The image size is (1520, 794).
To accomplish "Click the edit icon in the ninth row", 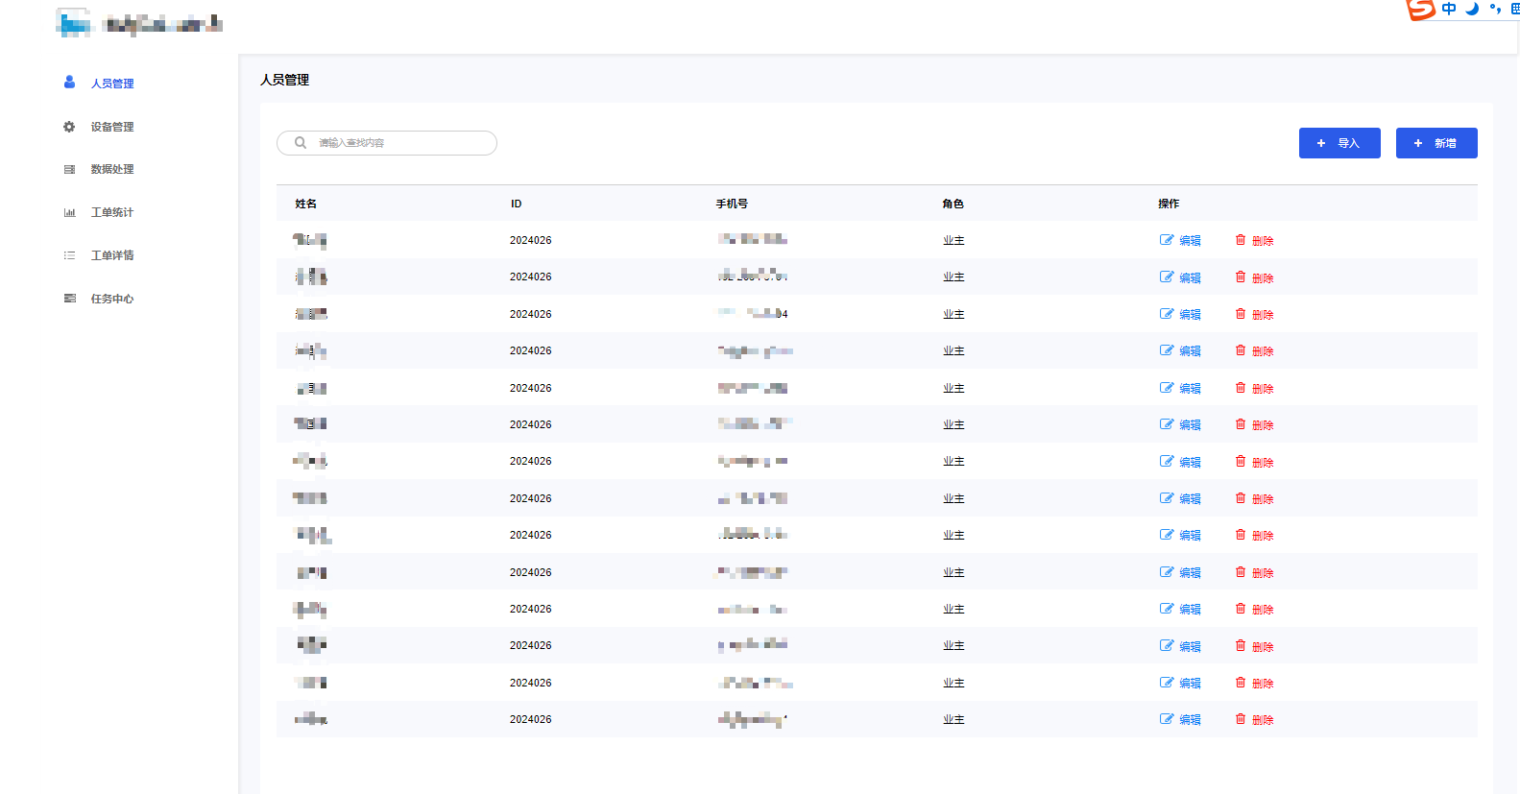I will click(1167, 535).
